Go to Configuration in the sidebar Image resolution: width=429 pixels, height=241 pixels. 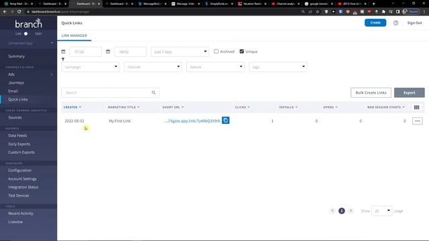[x=19, y=170]
